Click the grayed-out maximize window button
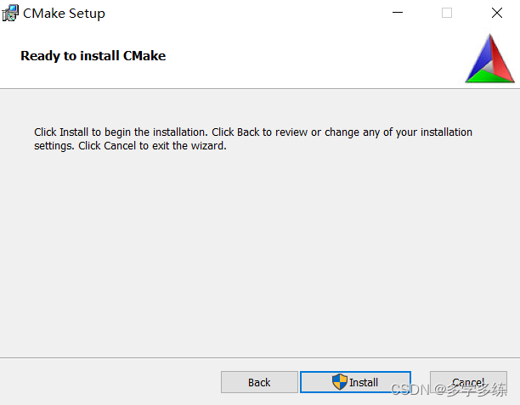Viewport: 520px width, 405px height. (447, 13)
